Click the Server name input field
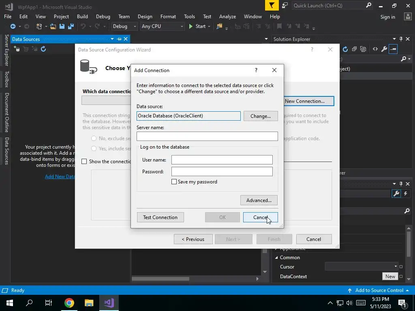The width and height of the screenshot is (415, 311). pyautogui.click(x=207, y=136)
